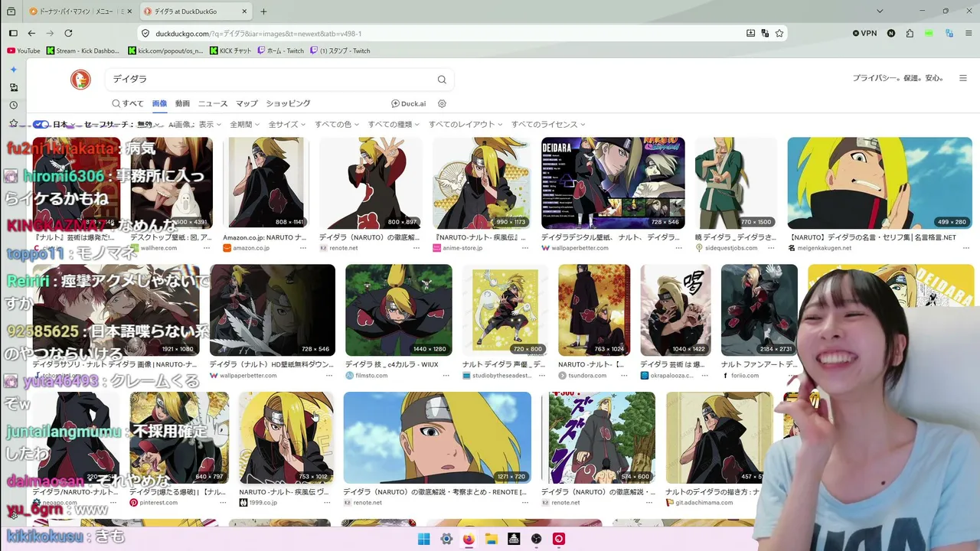
Task: Open a new browser tab
Action: tap(263, 11)
